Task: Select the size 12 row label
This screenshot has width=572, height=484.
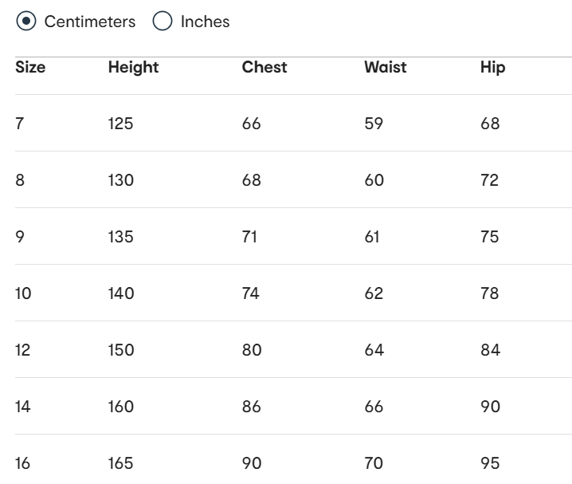Action: (x=23, y=350)
